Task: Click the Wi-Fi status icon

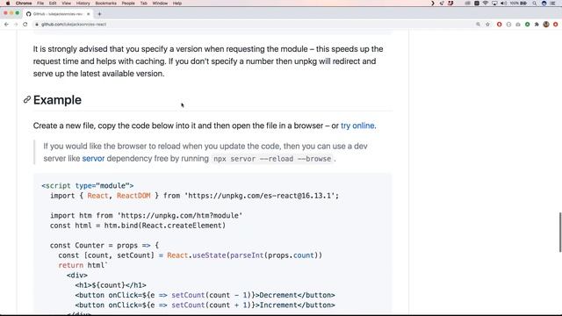Action: [486, 4]
